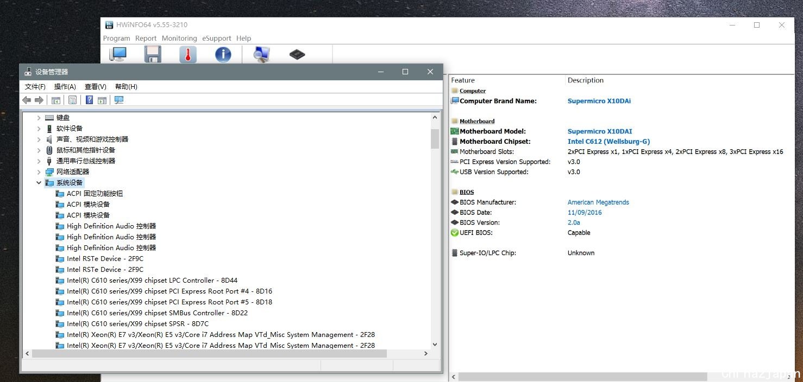803x382 pixels.
Task: Click the HWiNFO64 horizontal scrollbar at the bottom
Action: (x=582, y=377)
